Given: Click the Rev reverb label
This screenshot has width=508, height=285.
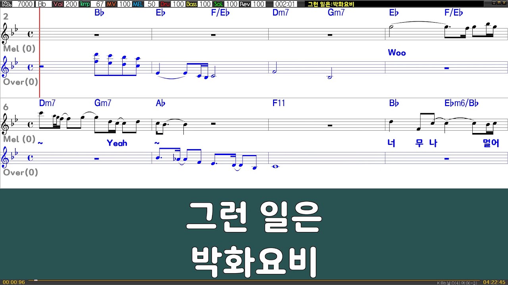Looking at the screenshot, I should coord(245,4).
